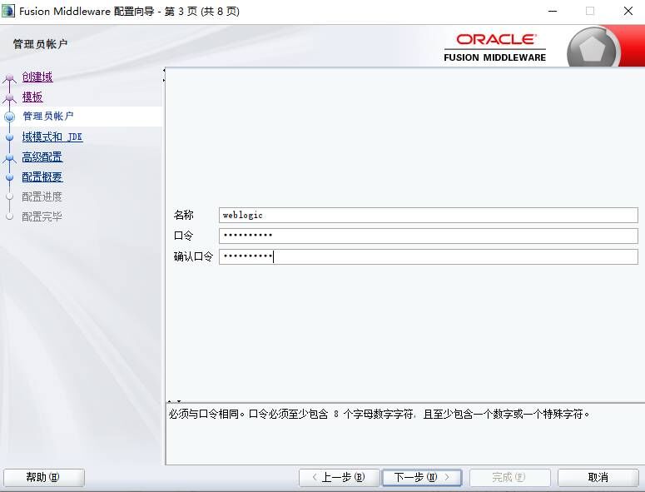
Task: Click the step bullet beside 域模式和 JDK
Action: [9, 137]
